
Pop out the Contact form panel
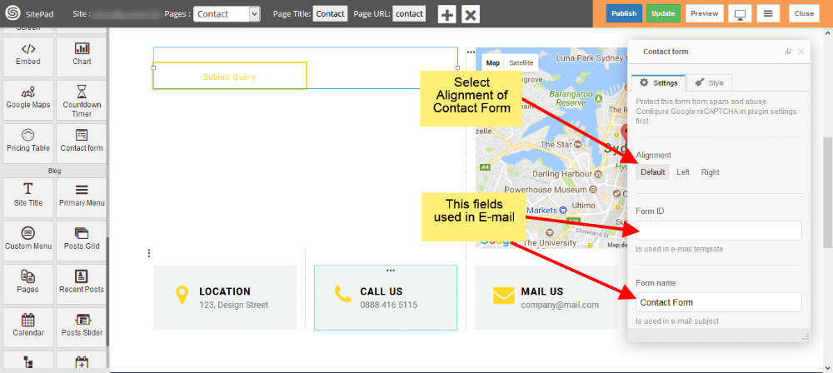coord(788,52)
